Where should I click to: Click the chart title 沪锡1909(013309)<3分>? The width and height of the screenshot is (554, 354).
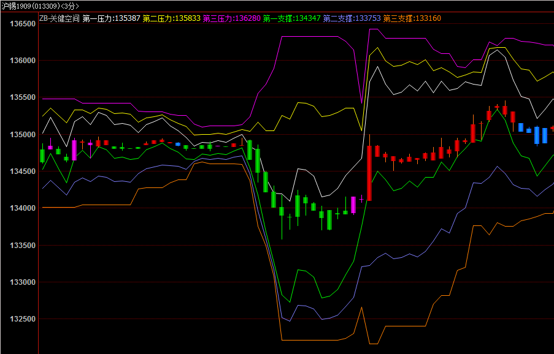point(40,6)
